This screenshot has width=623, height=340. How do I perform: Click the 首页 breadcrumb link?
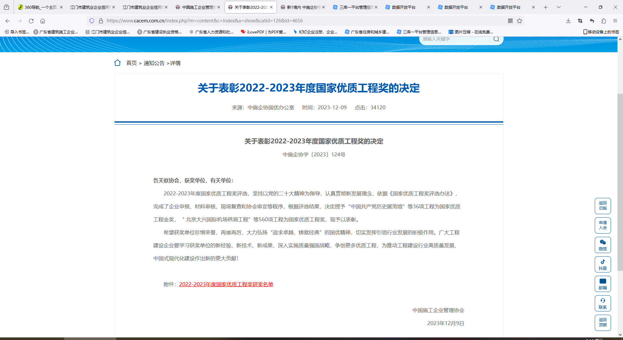131,63
